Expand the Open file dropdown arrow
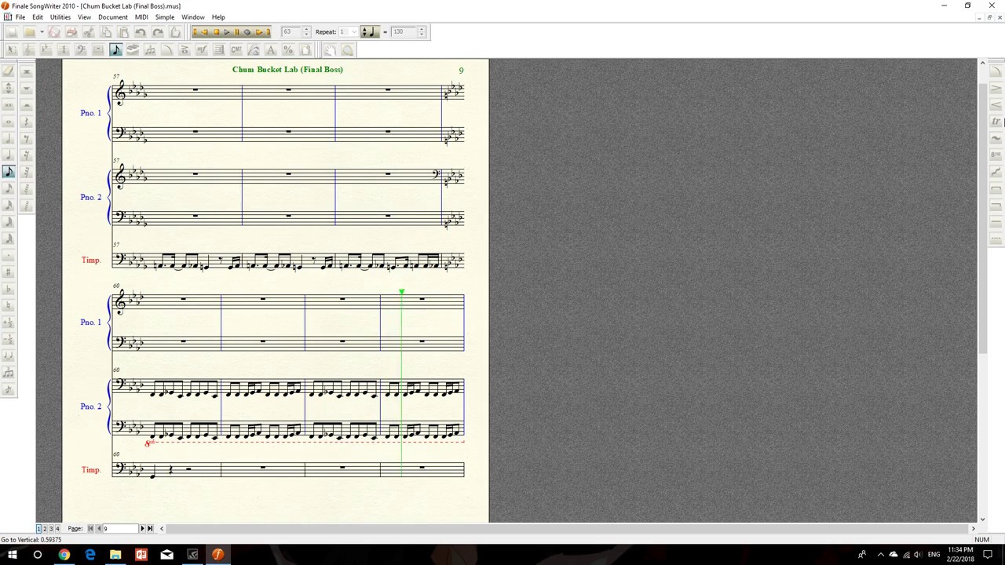Image resolution: width=1005 pixels, height=565 pixels. tap(42, 32)
